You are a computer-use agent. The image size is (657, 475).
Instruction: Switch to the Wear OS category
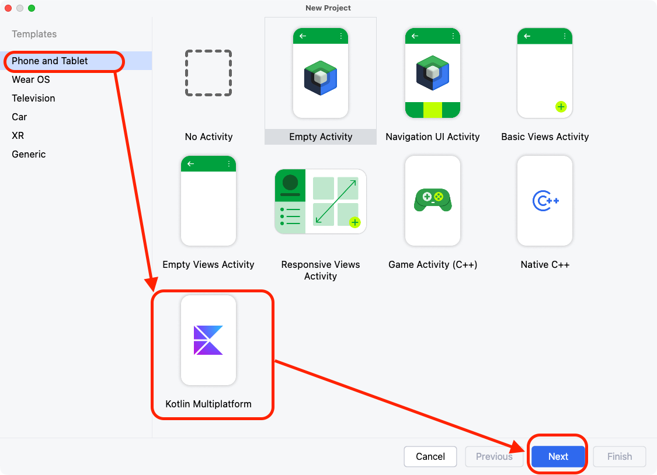point(31,79)
